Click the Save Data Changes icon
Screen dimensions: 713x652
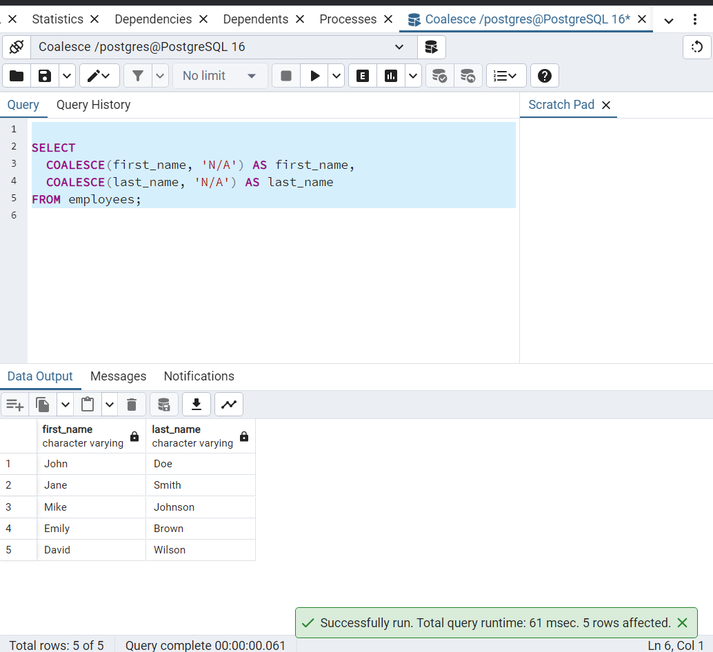163,405
